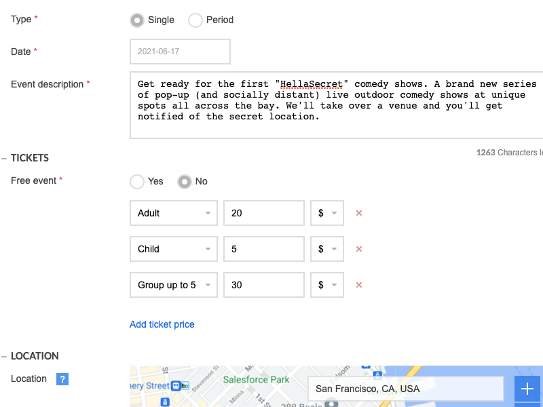
Task: Click the Adult price field showing 20
Action: tap(264, 213)
